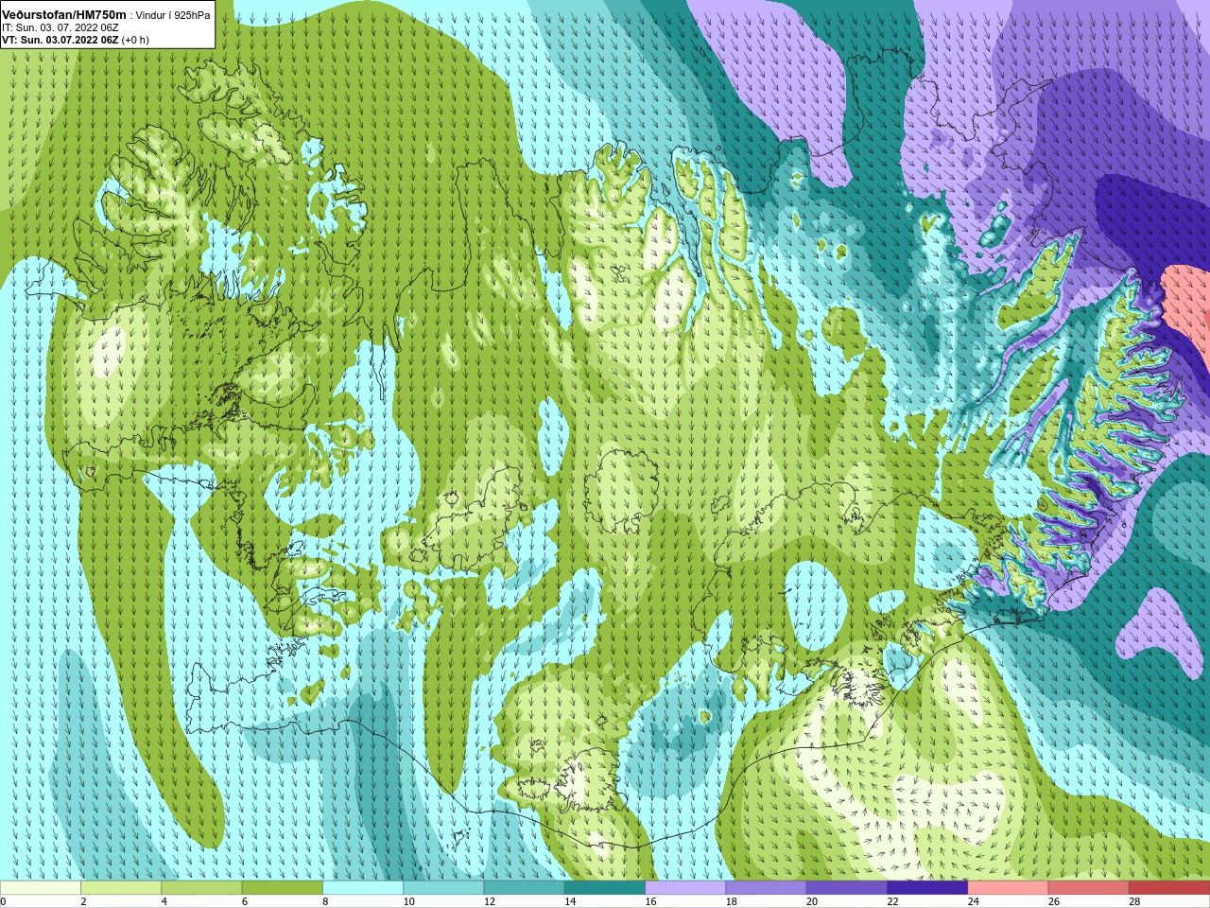
Task: Select the 16–18 lavender legend swatch
Action: point(685,888)
